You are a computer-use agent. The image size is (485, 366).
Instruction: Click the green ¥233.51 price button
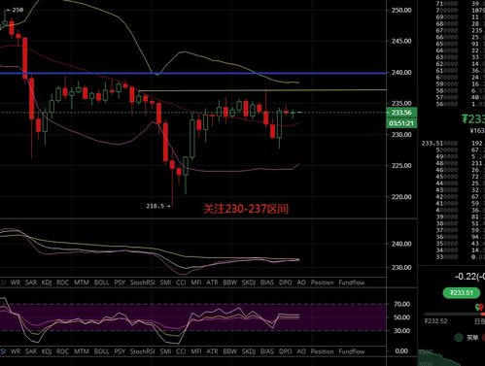462,293
